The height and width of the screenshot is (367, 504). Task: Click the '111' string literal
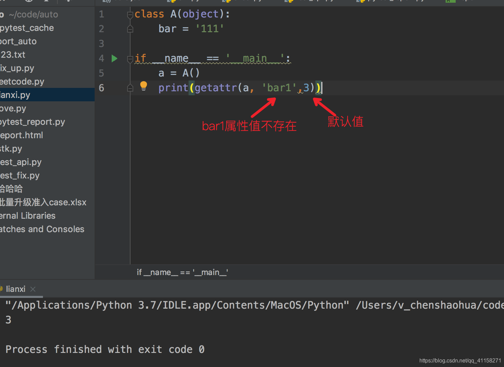point(210,29)
